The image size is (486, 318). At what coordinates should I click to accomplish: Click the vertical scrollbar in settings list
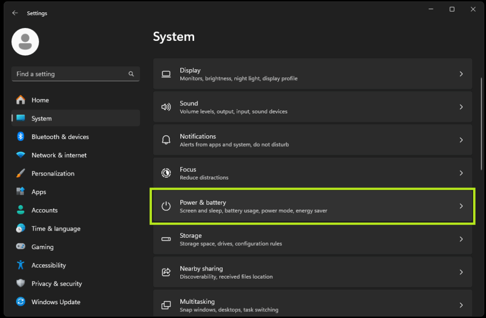(x=481, y=124)
